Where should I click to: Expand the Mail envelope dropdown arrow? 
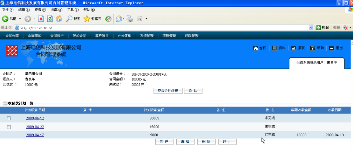click(123, 19)
